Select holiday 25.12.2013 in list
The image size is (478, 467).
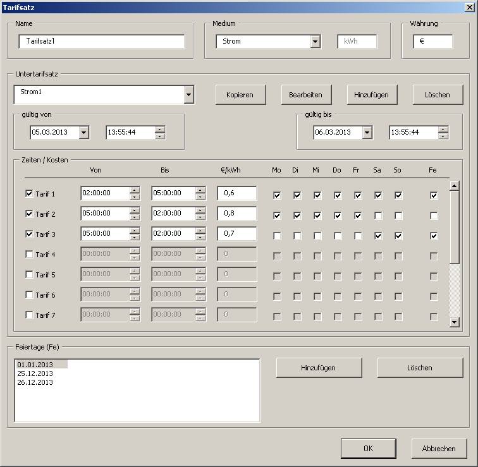pyautogui.click(x=35, y=373)
